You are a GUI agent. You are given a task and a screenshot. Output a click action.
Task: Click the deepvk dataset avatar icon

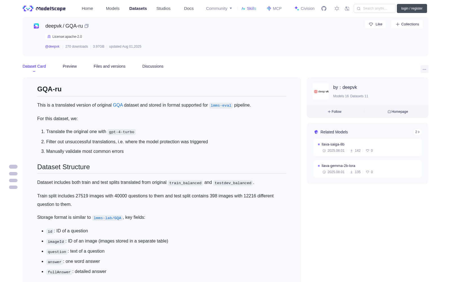36,26
